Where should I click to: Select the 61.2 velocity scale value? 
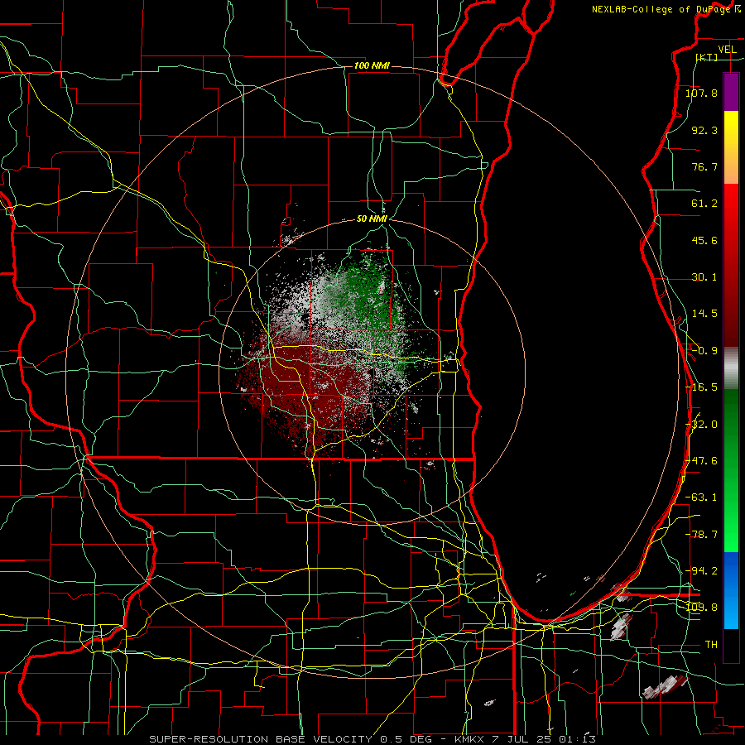click(x=704, y=204)
